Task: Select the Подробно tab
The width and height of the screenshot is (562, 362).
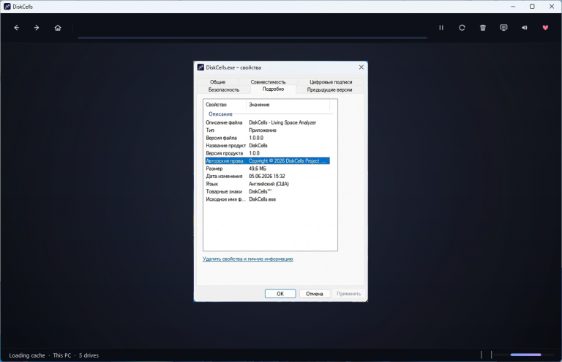Action: point(273,89)
